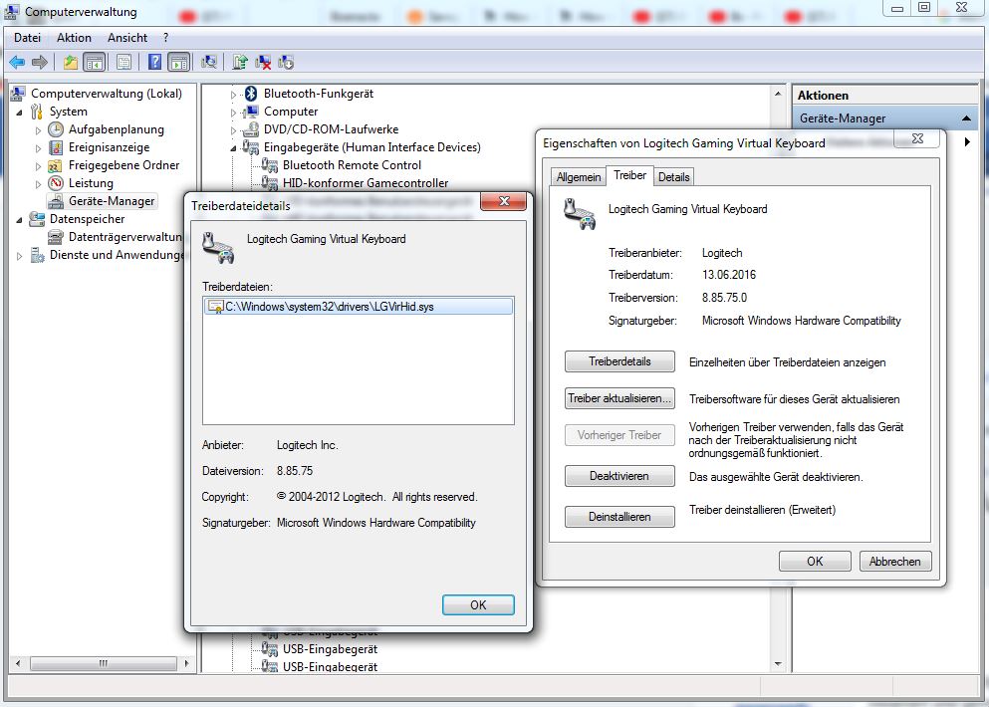Collapse the Datenspeicher node
The width and height of the screenshot is (989, 707).
click(x=19, y=220)
